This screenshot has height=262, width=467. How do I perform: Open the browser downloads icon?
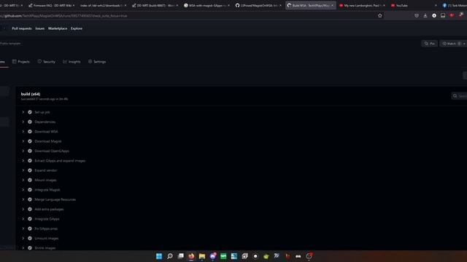425,15
